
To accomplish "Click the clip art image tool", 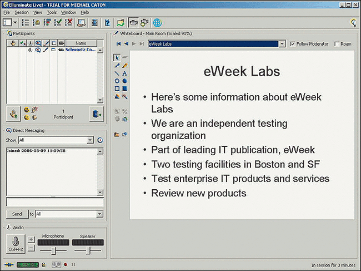I will coord(117,96).
